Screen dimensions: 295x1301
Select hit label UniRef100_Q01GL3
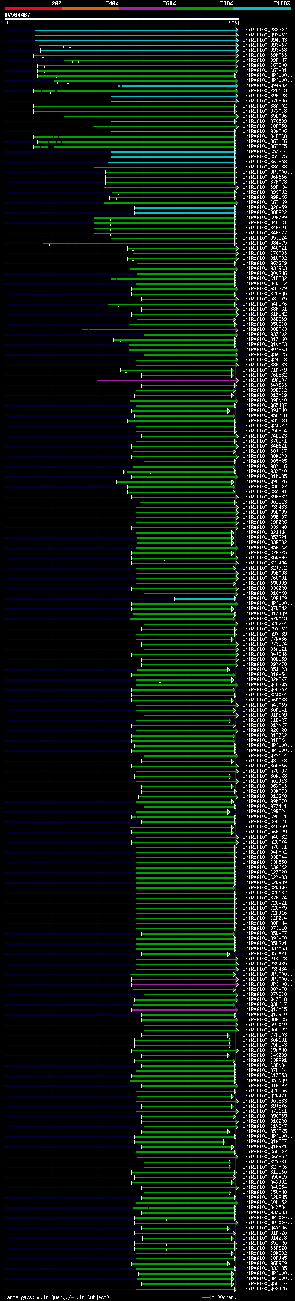(x=265, y=502)
